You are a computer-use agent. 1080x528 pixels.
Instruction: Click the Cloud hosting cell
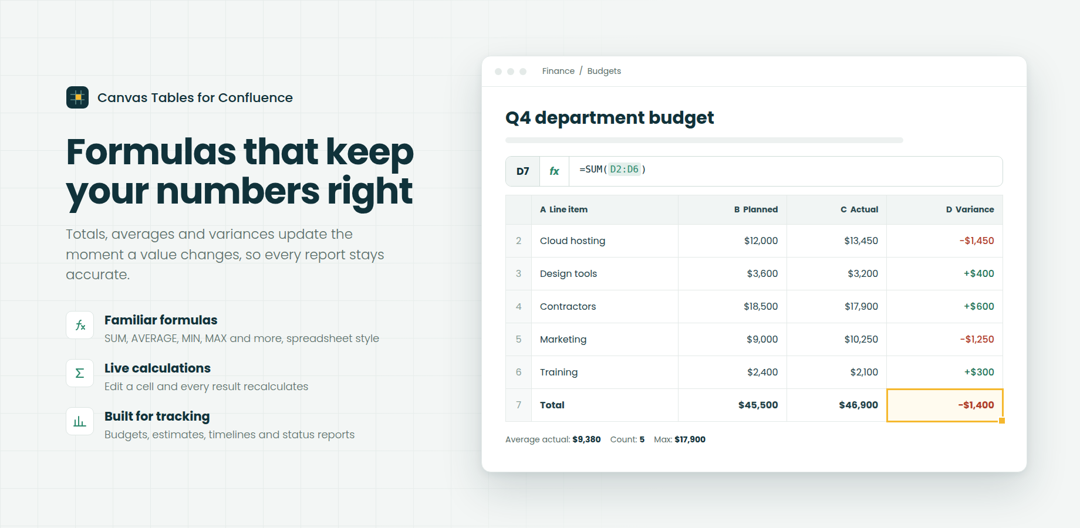point(605,241)
